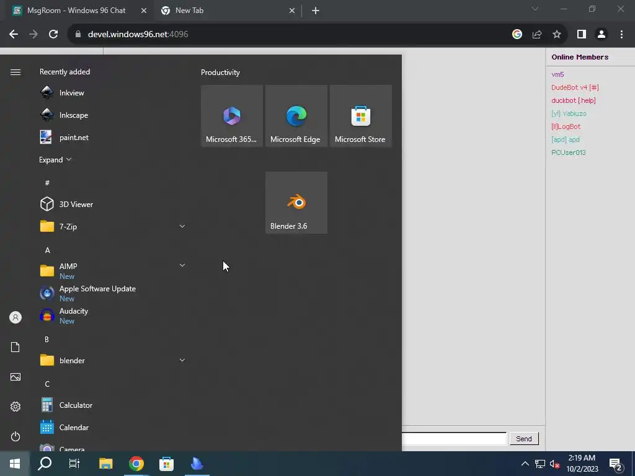The height and width of the screenshot is (476, 635).
Task: Click the Google icon in address bar
Action: pyautogui.click(x=517, y=34)
